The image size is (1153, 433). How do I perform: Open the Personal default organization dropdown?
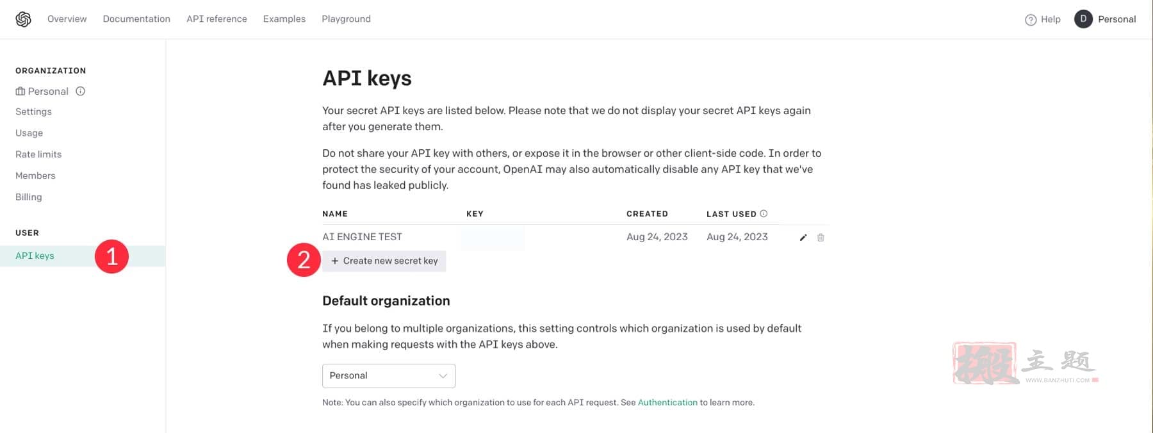pyautogui.click(x=389, y=376)
